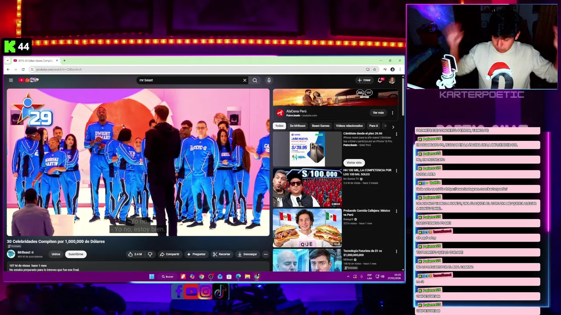
Task: Click the Unirse button
Action: (56, 254)
